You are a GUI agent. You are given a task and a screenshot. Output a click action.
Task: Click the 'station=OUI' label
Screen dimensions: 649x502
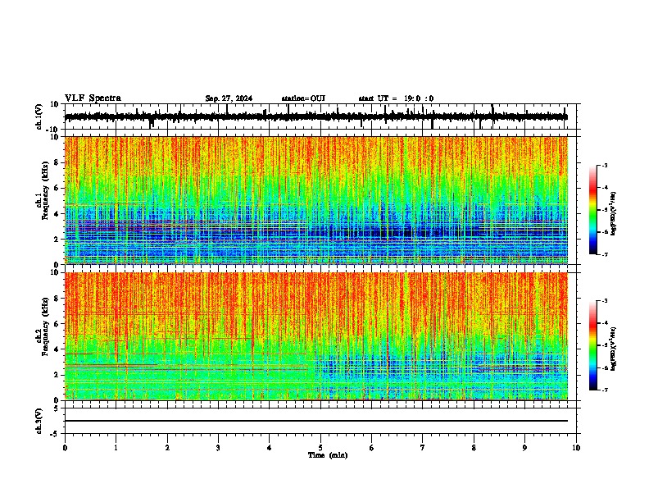303,98
